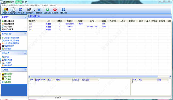Click the 姓名 column header in lower table

(x=52, y=80)
